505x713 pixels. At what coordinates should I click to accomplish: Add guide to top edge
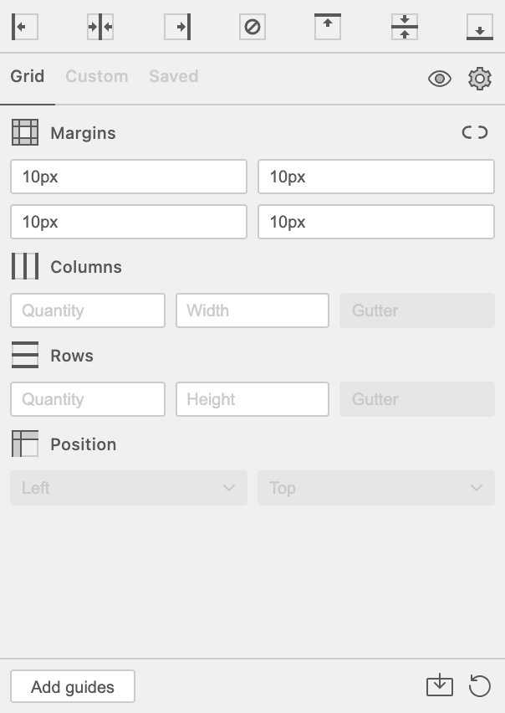pyautogui.click(x=328, y=27)
